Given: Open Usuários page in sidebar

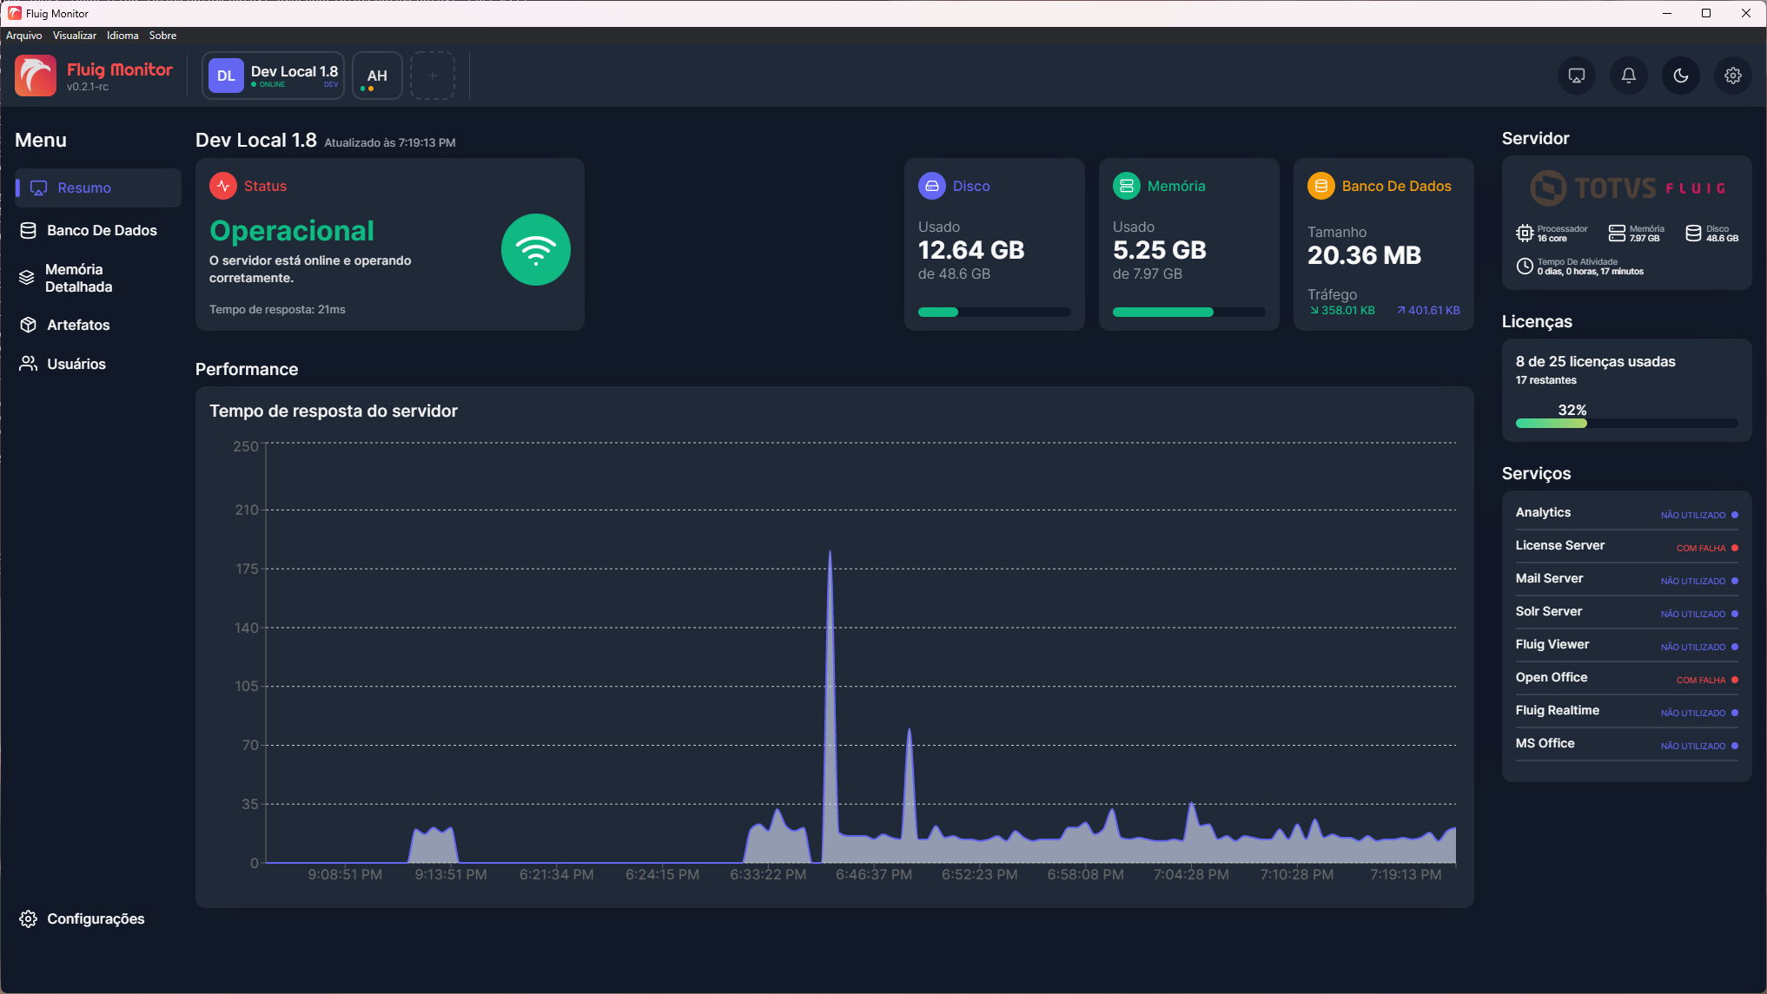Looking at the screenshot, I should tap(76, 364).
